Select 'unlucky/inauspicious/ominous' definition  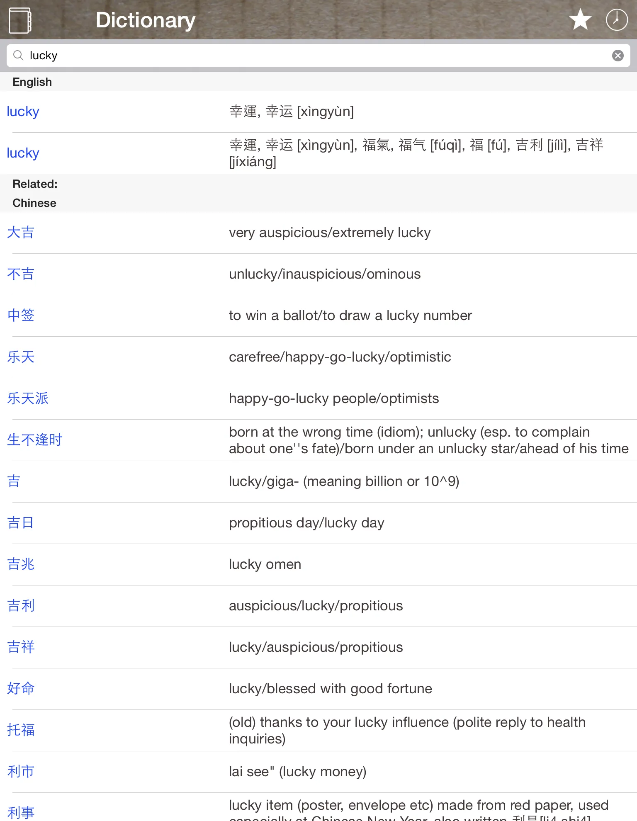click(325, 274)
